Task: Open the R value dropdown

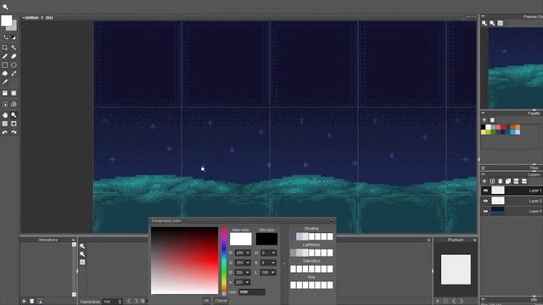Action: click(x=248, y=253)
